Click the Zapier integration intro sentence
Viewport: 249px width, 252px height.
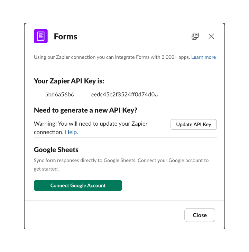pyautogui.click(x=112, y=57)
